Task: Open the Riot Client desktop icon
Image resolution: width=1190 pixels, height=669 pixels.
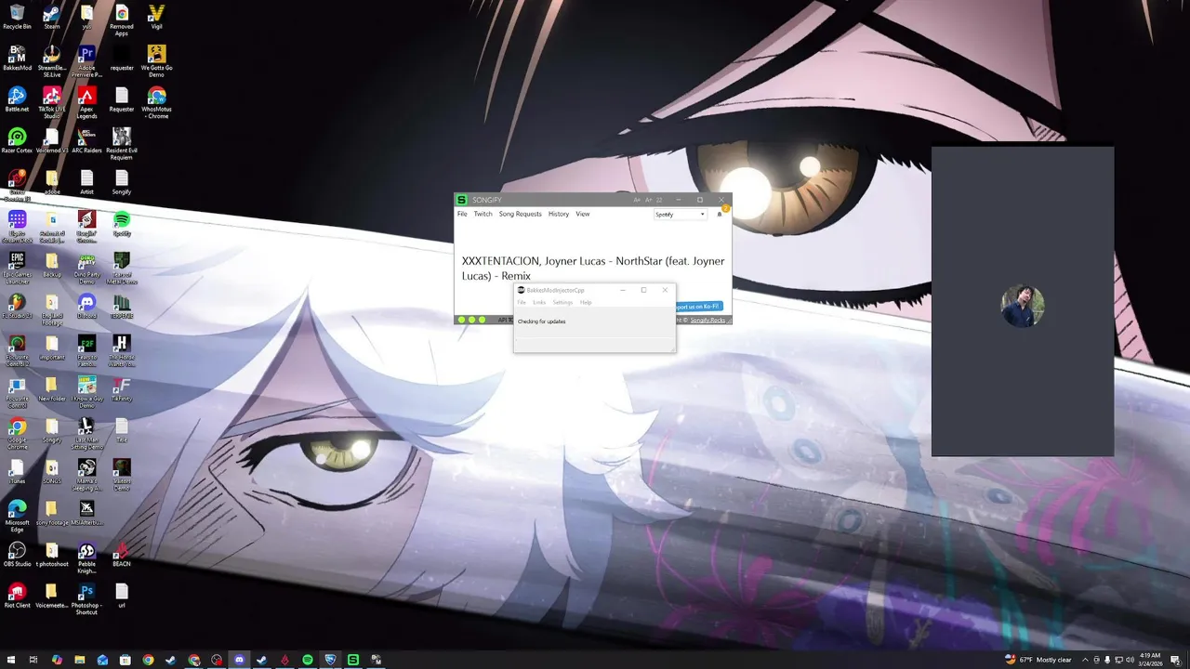Action: (x=17, y=596)
